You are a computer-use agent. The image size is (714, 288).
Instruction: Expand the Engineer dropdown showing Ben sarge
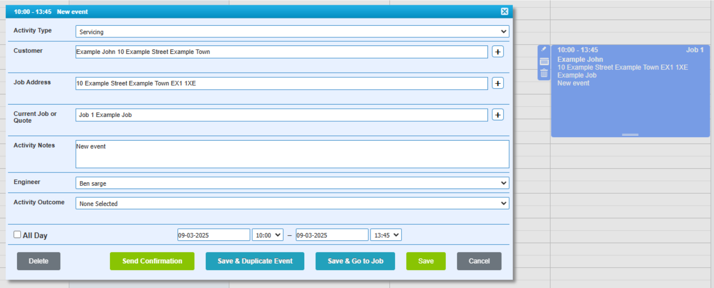(x=292, y=183)
